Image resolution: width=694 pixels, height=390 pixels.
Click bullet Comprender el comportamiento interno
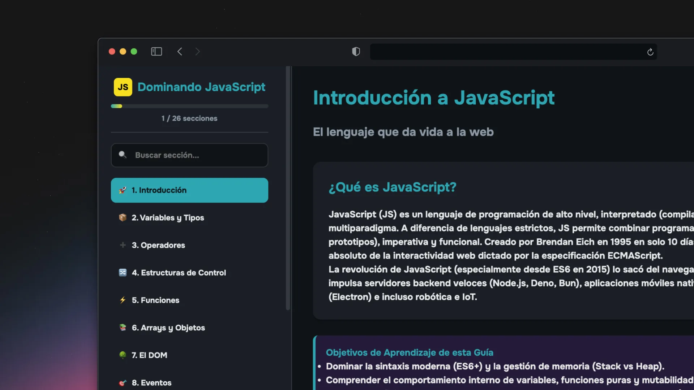(510, 380)
